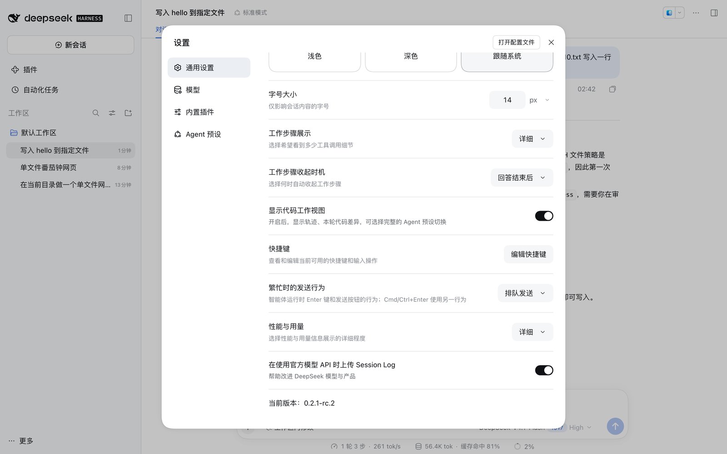Add new workspace folder icon
The width and height of the screenshot is (727, 454).
click(128, 113)
